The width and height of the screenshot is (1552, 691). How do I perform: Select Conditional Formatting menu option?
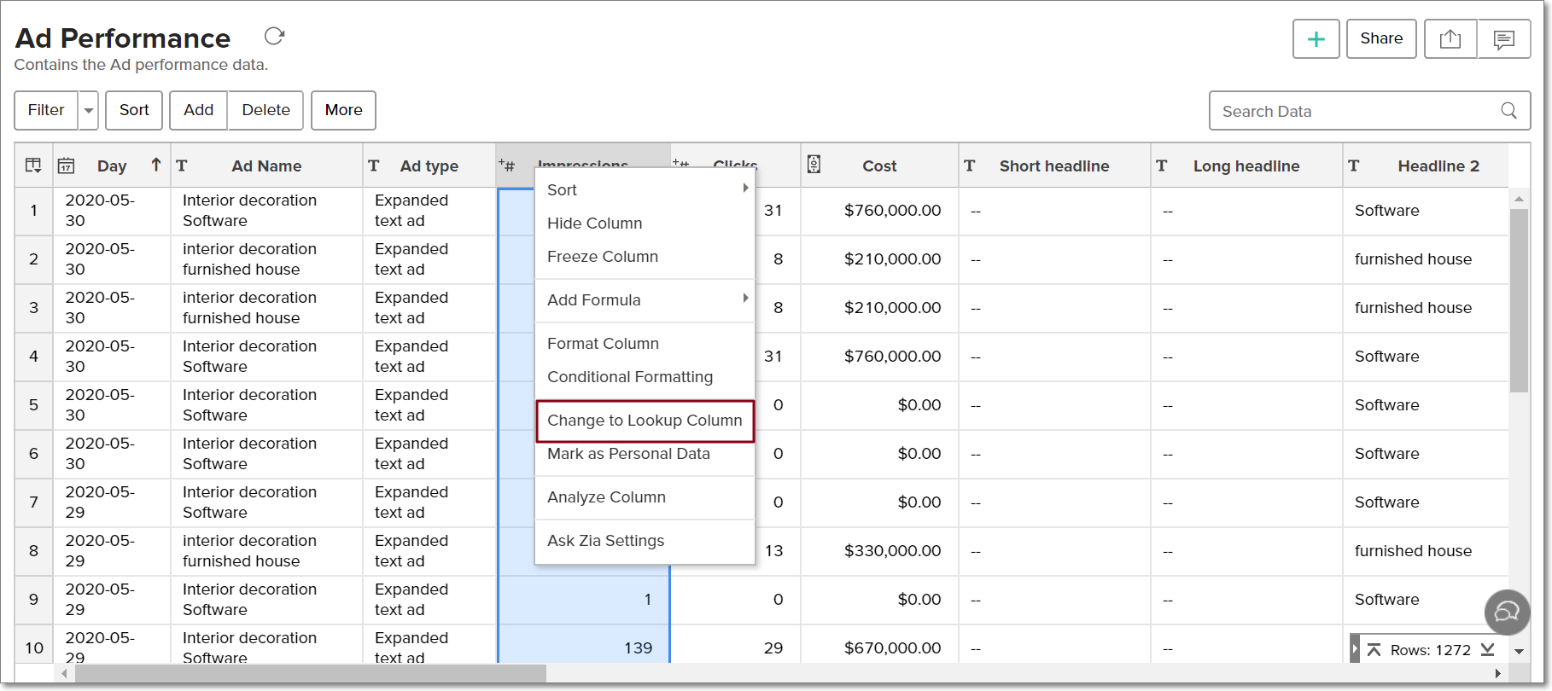click(x=629, y=377)
